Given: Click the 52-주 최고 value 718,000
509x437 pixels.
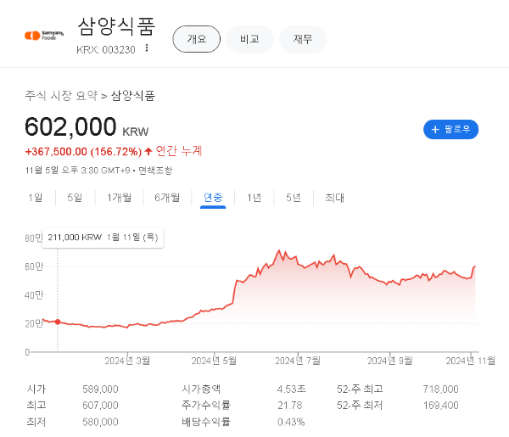Looking at the screenshot, I should pyautogui.click(x=440, y=389).
